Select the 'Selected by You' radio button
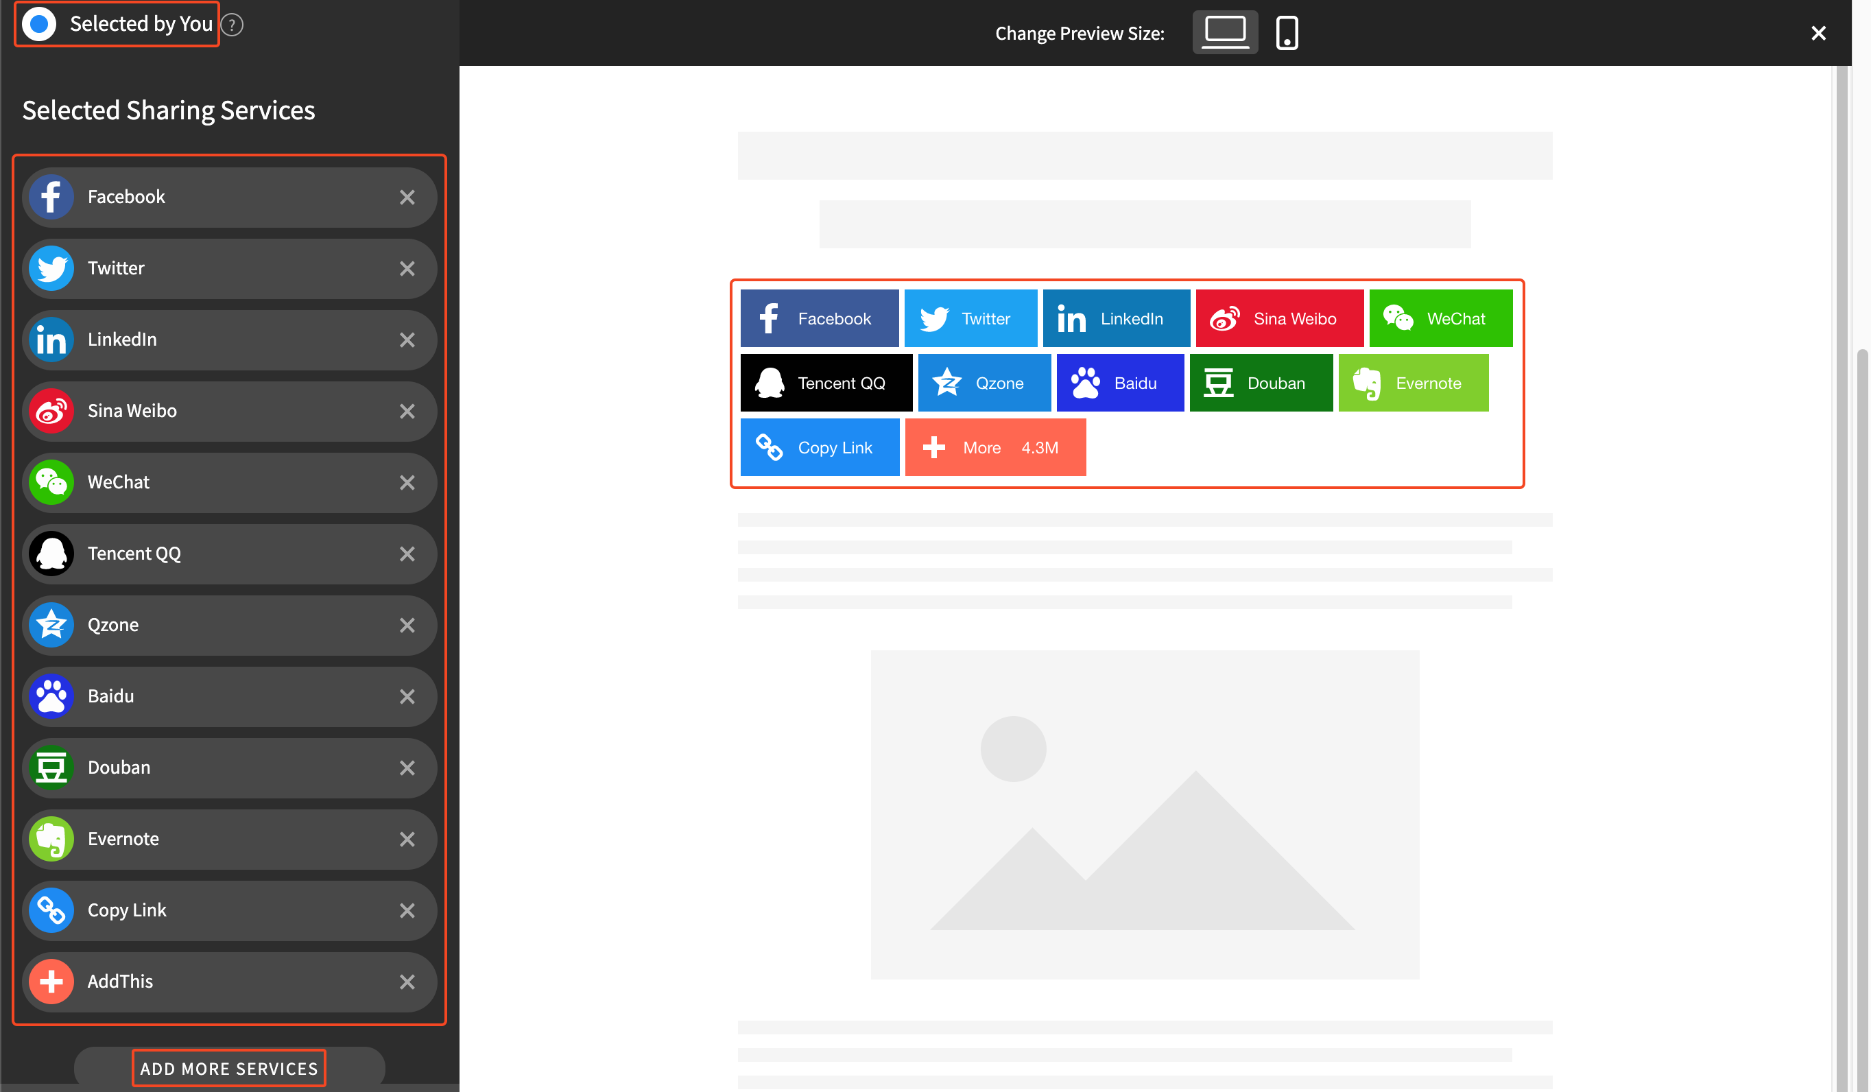Image resolution: width=1871 pixels, height=1092 pixels. 39,25
